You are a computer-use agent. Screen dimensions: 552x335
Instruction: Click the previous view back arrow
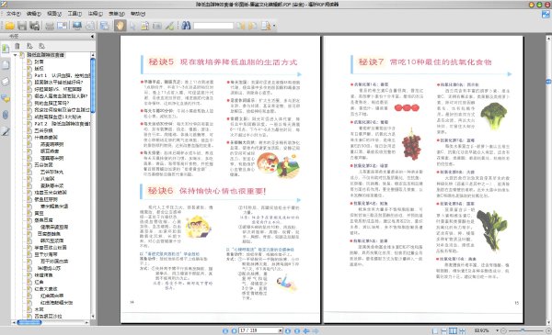click(306, 330)
